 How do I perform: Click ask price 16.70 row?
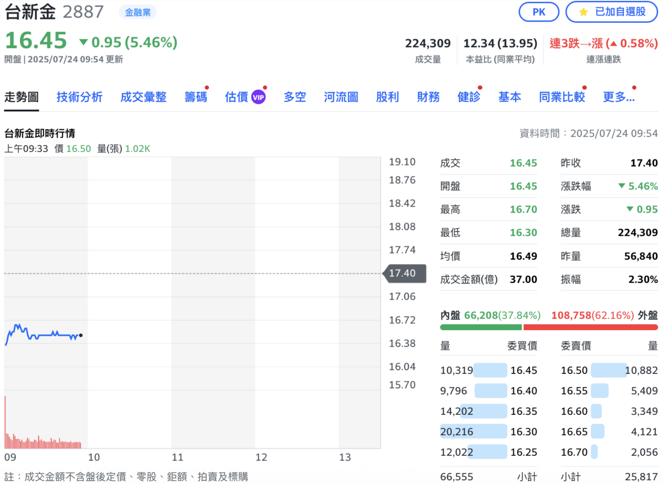point(609,452)
